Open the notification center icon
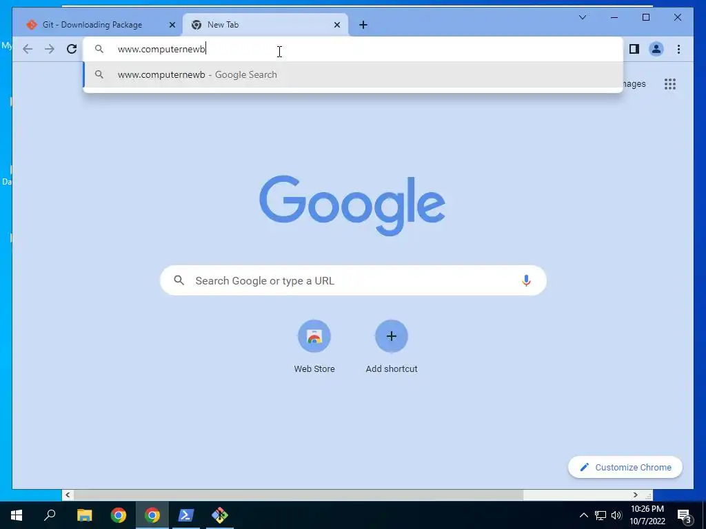706x529 pixels. [x=684, y=515]
